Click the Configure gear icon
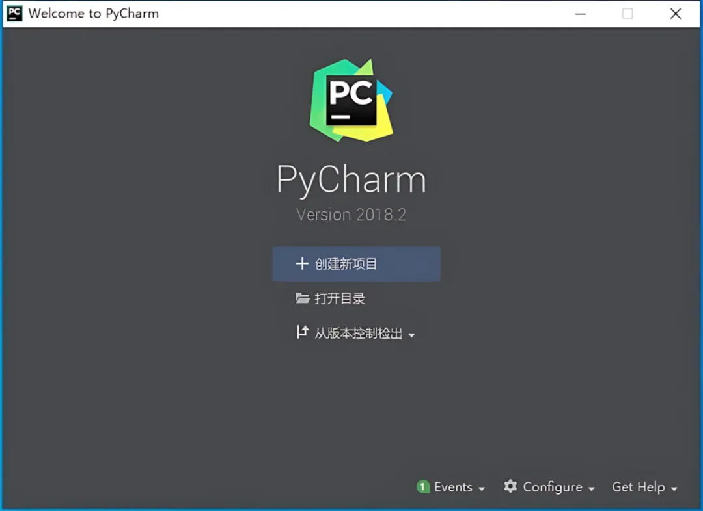 (x=510, y=486)
